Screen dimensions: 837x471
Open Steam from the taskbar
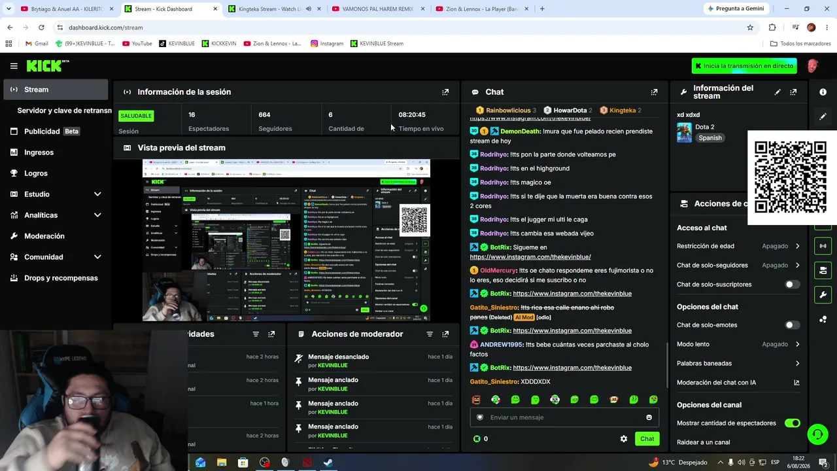(328, 462)
